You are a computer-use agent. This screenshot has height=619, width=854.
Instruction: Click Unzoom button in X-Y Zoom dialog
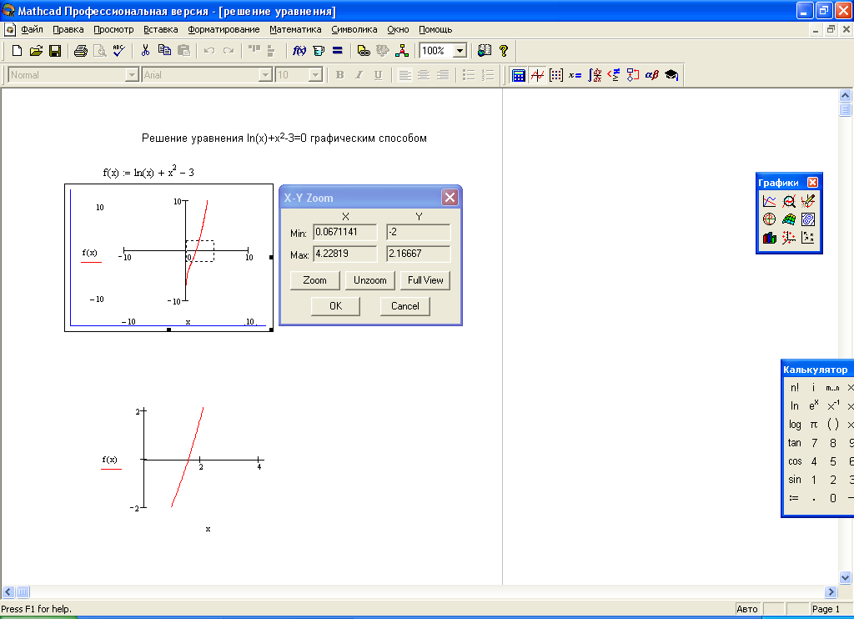pyautogui.click(x=369, y=280)
